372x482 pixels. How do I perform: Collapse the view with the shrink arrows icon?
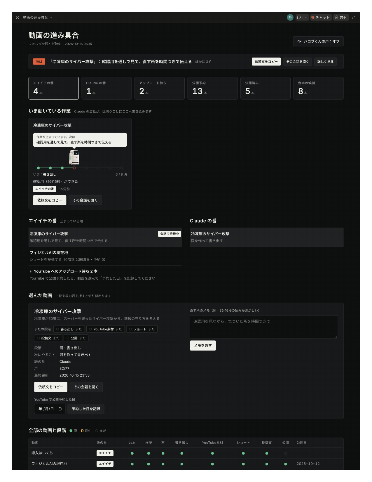(x=353, y=18)
